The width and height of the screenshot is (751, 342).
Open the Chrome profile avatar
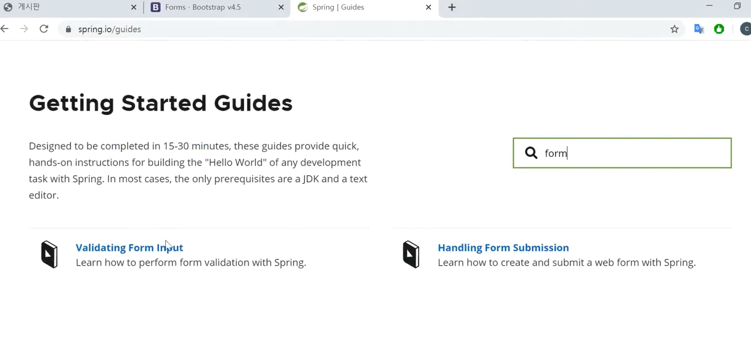[745, 29]
